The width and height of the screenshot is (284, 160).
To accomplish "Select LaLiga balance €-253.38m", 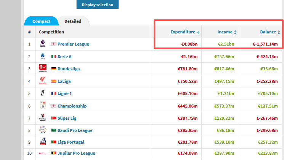I will (x=267, y=81).
